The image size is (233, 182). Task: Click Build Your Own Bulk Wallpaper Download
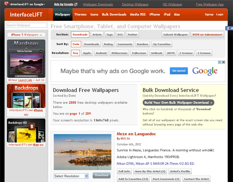pyautogui.click(x=178, y=103)
